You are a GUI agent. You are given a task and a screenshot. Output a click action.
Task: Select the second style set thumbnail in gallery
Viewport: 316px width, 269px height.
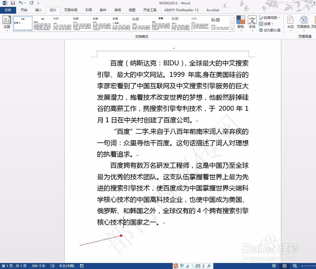click(x=42, y=24)
